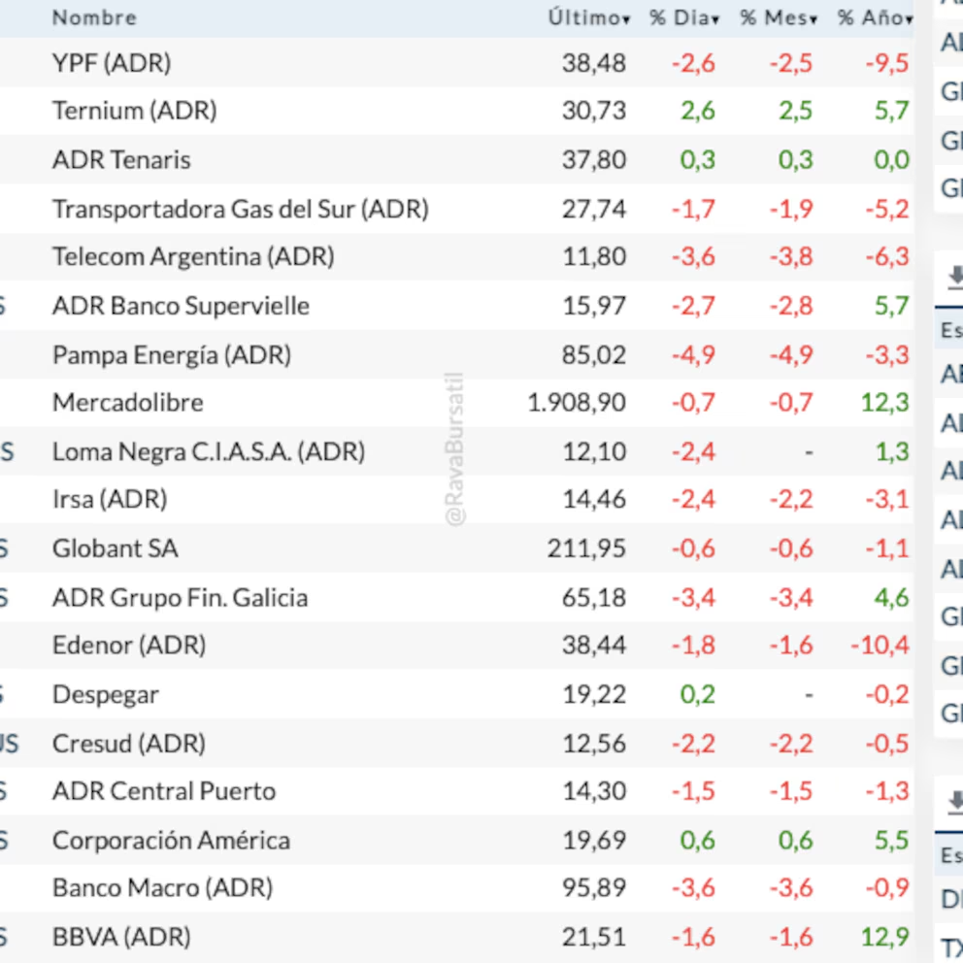Click YPF yearly change -9,5
Viewport: 963px width, 963px height.
887,63
